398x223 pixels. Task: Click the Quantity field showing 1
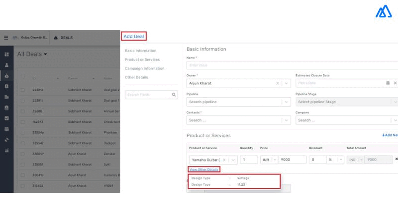(x=249, y=160)
